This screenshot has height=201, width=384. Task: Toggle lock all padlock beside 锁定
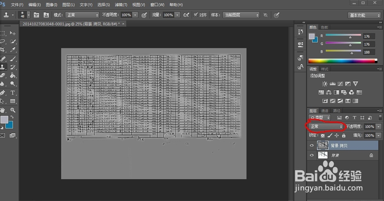tap(344, 135)
